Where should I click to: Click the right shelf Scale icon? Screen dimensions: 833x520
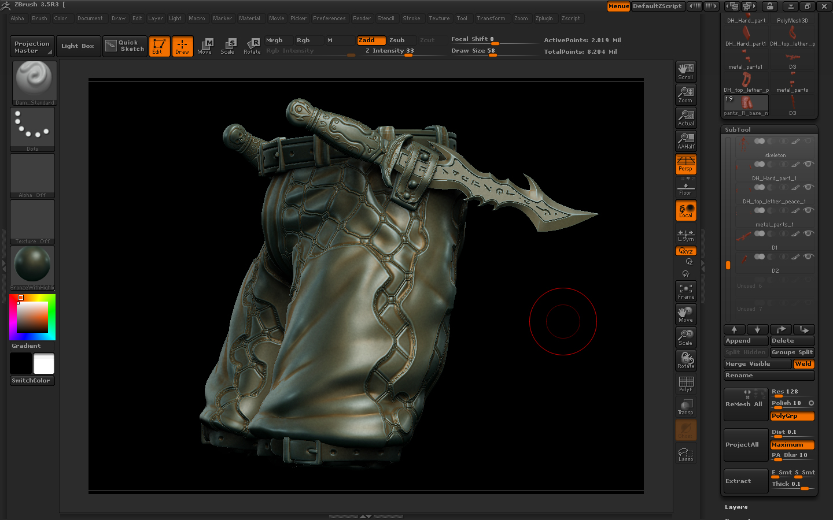point(685,337)
